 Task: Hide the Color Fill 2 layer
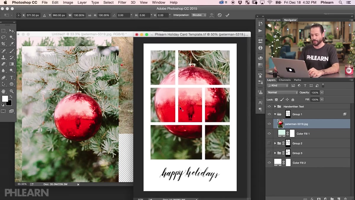(x=269, y=163)
